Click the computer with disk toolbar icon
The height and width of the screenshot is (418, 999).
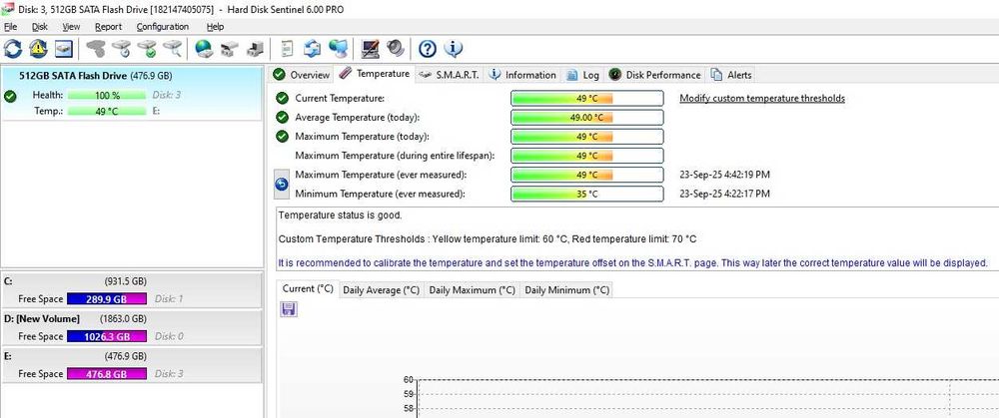(255, 48)
